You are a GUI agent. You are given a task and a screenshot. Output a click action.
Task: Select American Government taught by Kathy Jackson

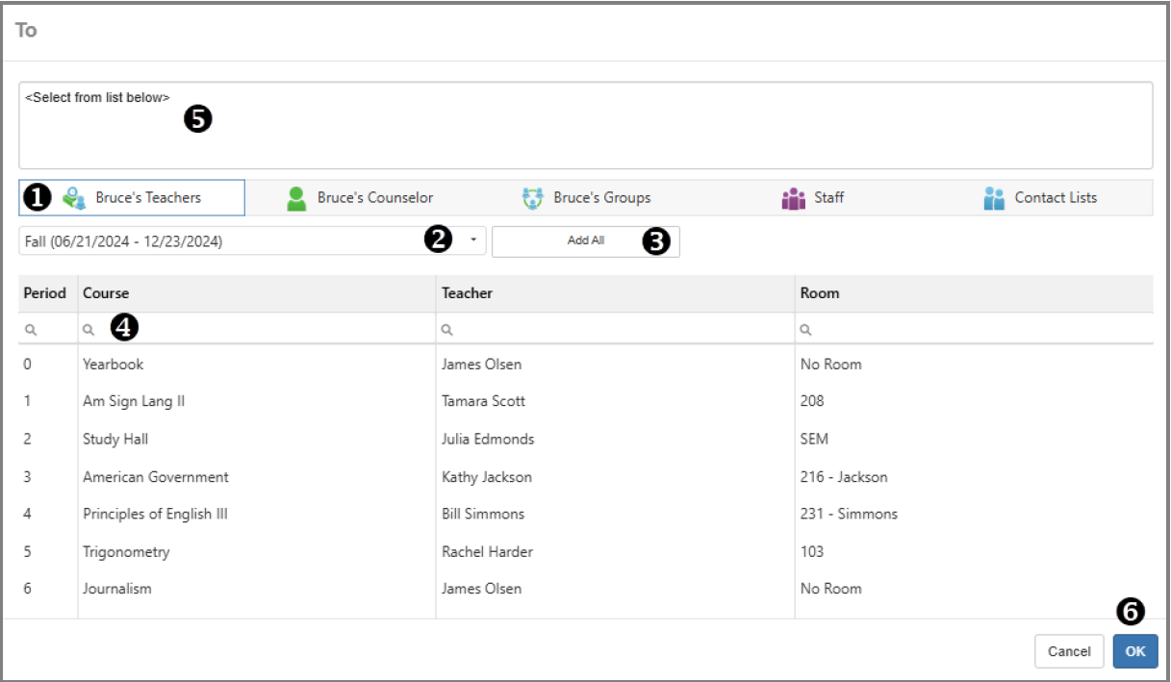point(156,477)
